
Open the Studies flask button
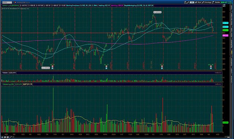click(x=216, y=3)
